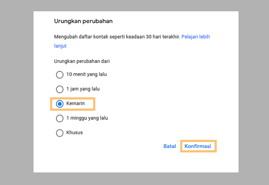
Task: Click the "Urungkan perubahan dari" section heading
Action: [x=81, y=61]
